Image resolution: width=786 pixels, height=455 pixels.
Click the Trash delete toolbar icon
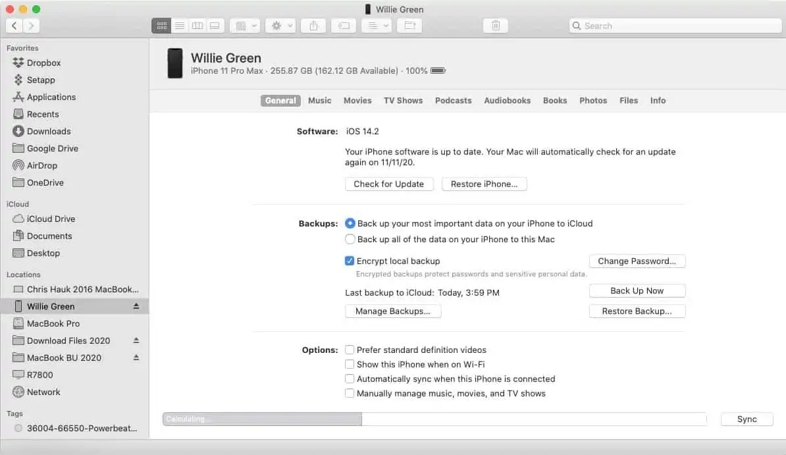tap(495, 26)
